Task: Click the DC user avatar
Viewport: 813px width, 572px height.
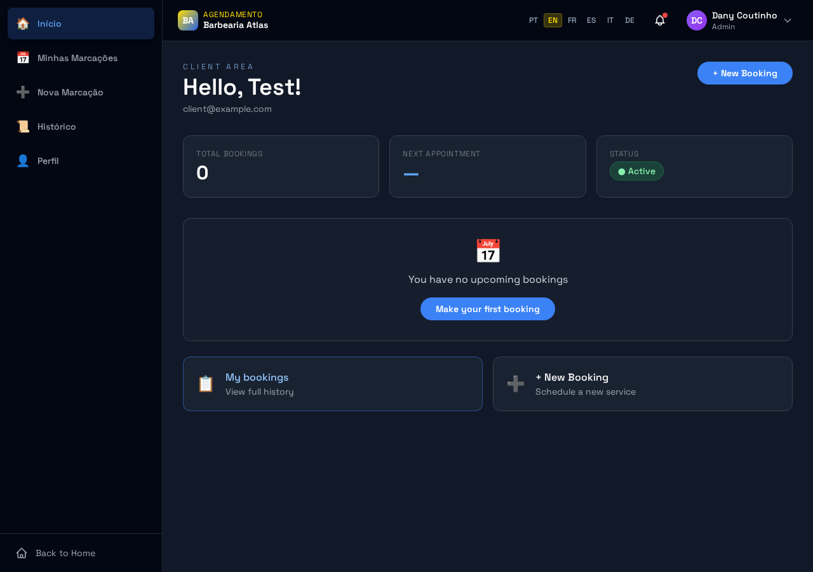Action: (x=697, y=20)
